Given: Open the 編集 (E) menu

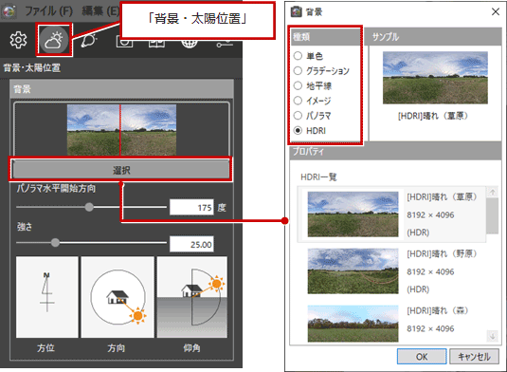Looking at the screenshot, I should (100, 11).
